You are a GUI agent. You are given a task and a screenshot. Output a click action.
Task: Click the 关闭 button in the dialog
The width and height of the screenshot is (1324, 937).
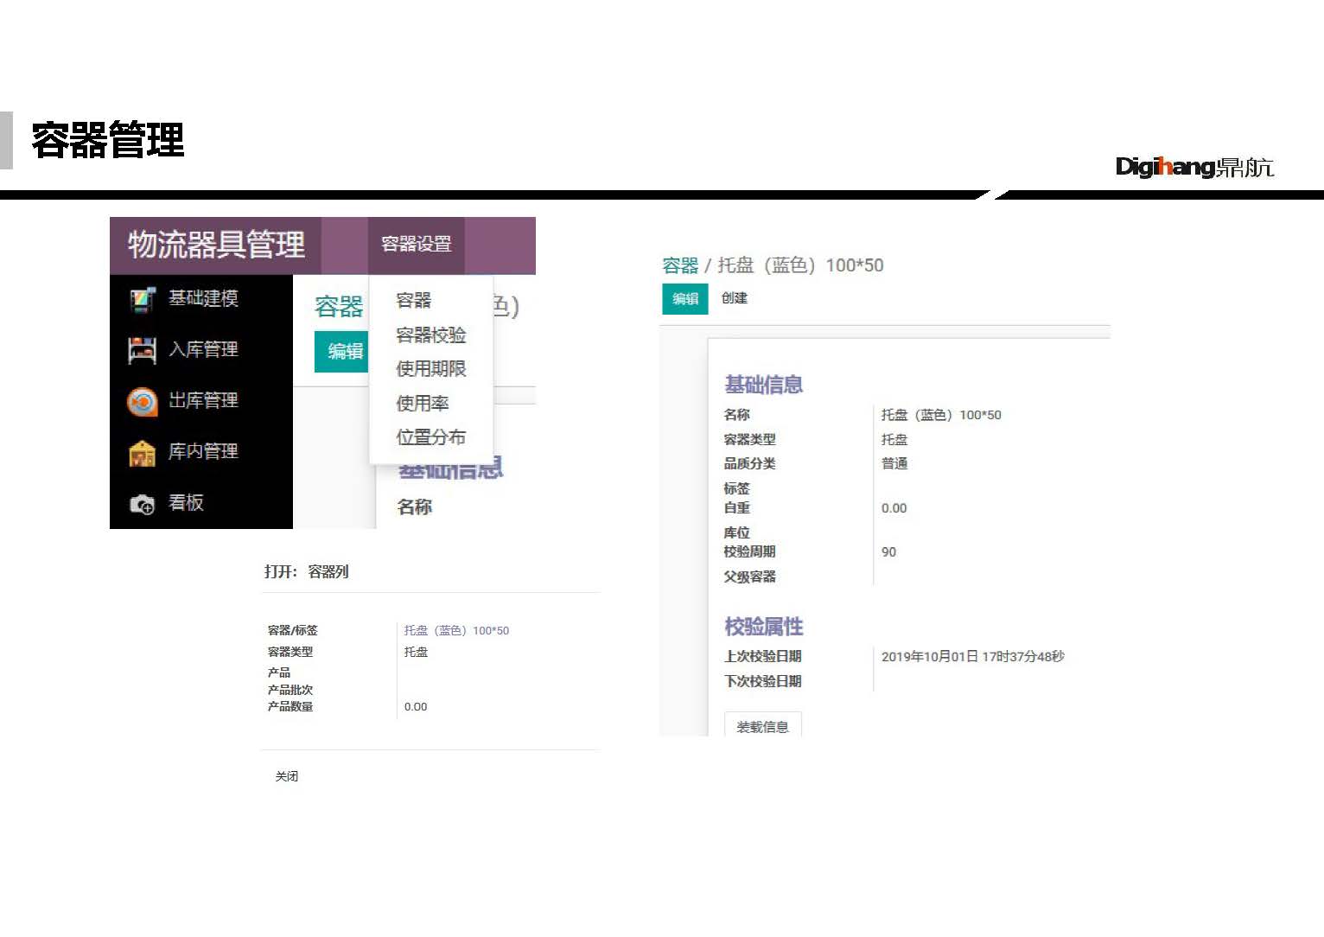pyautogui.click(x=287, y=776)
